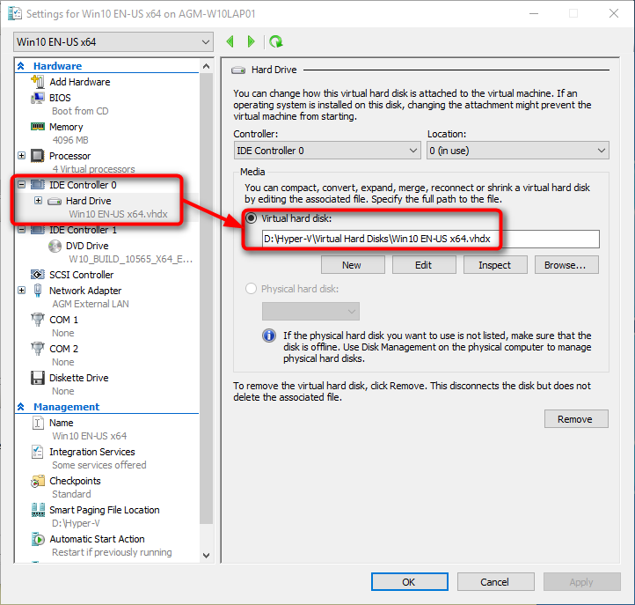The width and height of the screenshot is (635, 605).
Task: Click the IDE Controller 0 icon
Action: coord(38,185)
